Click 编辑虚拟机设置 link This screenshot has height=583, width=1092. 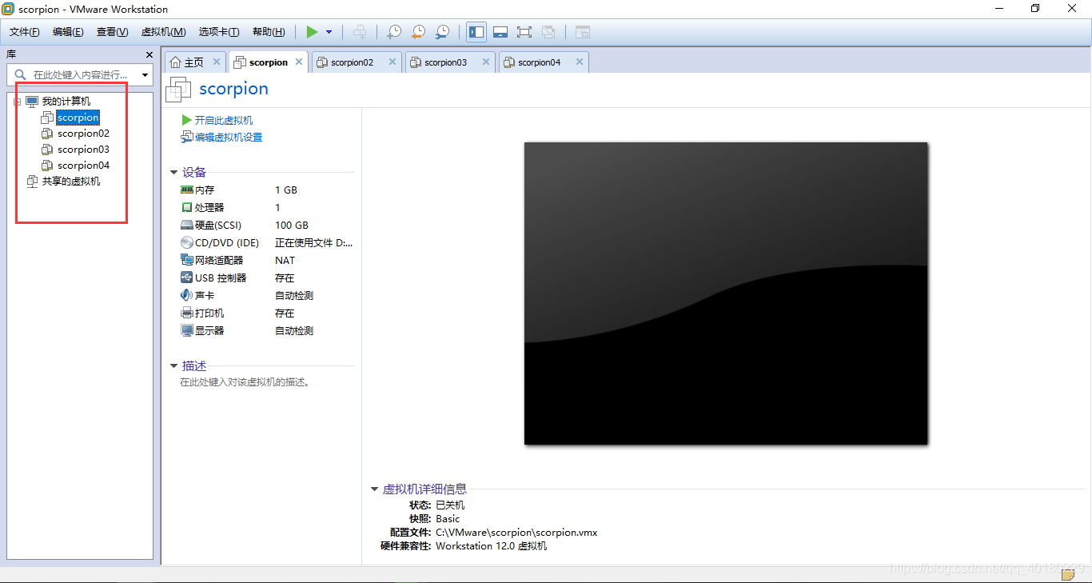pyautogui.click(x=229, y=137)
